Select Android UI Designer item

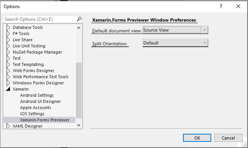[x=41, y=101]
